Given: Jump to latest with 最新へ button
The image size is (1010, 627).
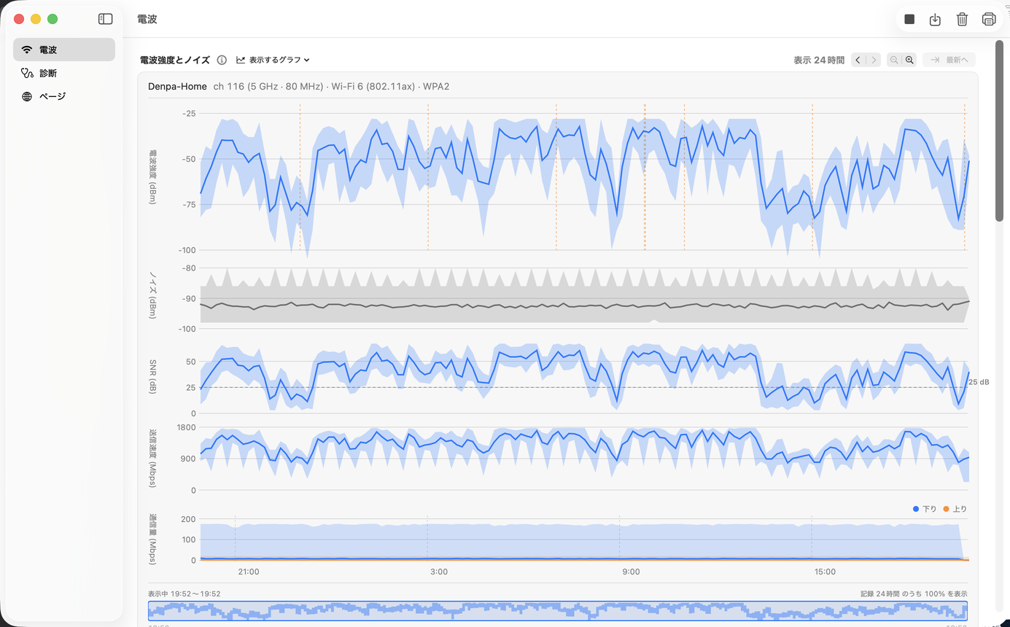Looking at the screenshot, I should coord(949,60).
